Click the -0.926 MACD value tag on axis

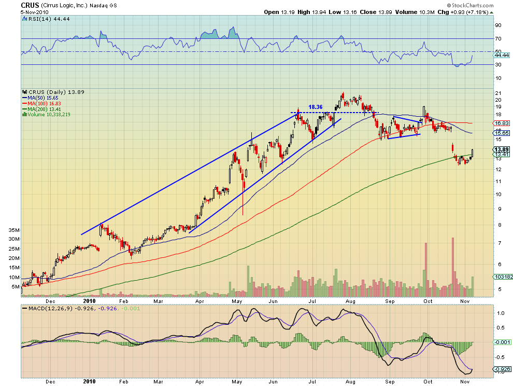point(502,369)
